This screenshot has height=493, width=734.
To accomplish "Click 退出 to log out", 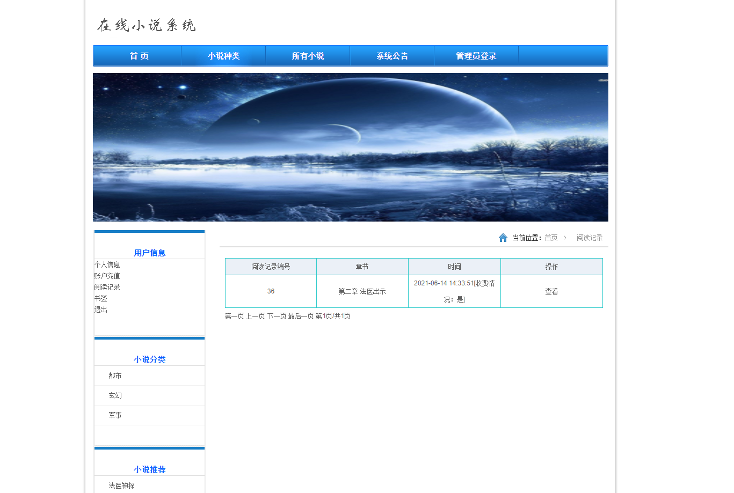I will (x=100, y=309).
